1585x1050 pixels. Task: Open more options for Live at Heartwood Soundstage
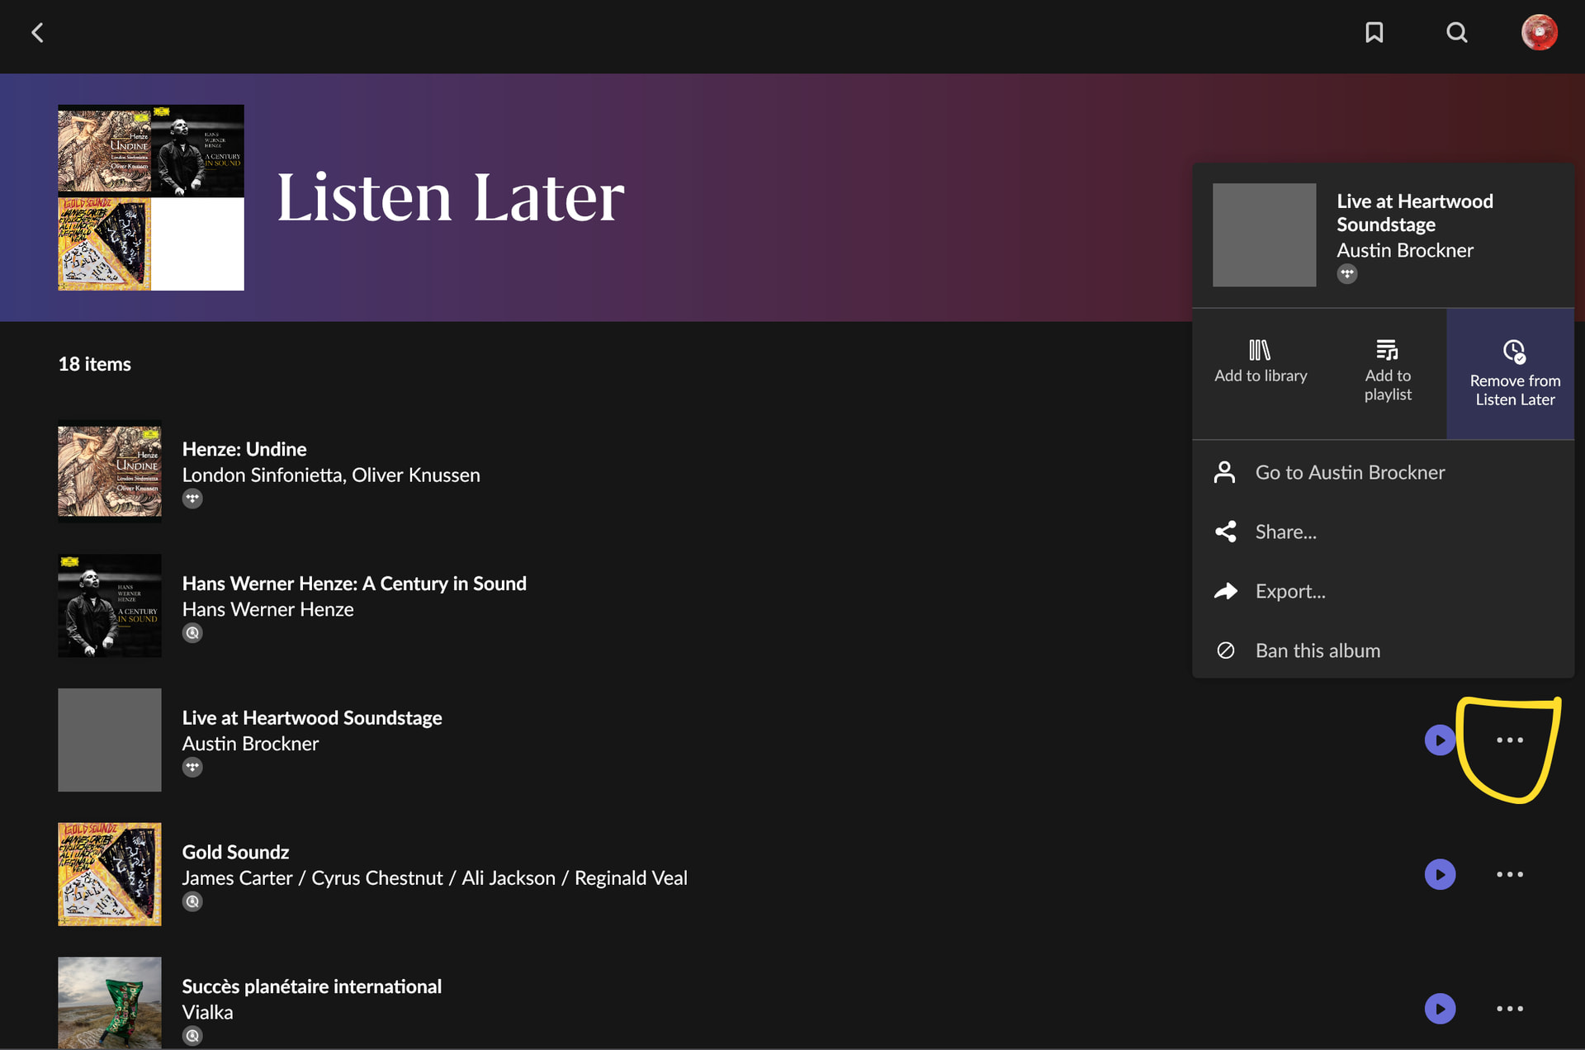pyautogui.click(x=1510, y=740)
